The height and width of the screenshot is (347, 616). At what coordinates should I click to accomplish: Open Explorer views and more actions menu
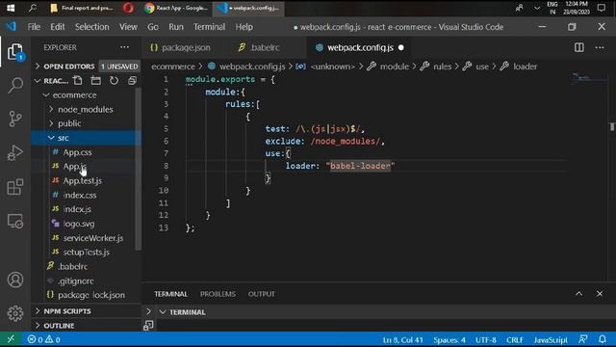pyautogui.click(x=124, y=47)
